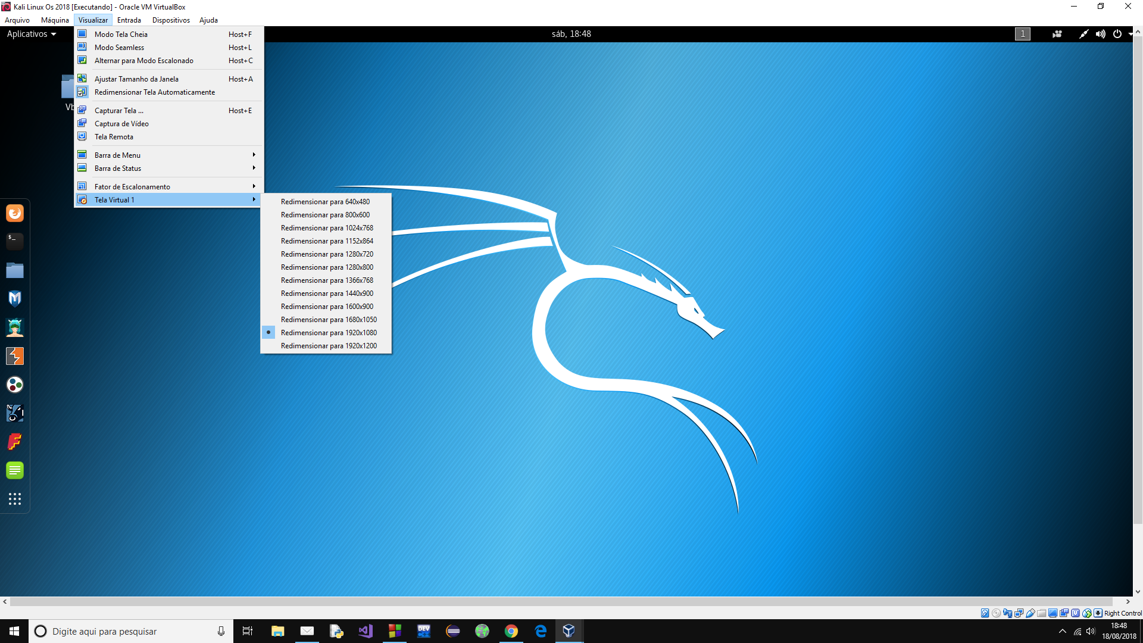
Task: Choose Tela Remota menu entry
Action: (x=168, y=137)
